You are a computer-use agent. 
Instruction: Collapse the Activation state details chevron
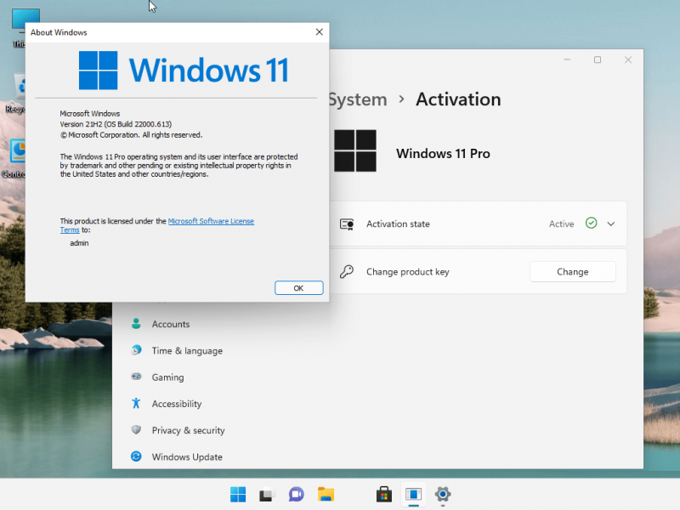[610, 224]
